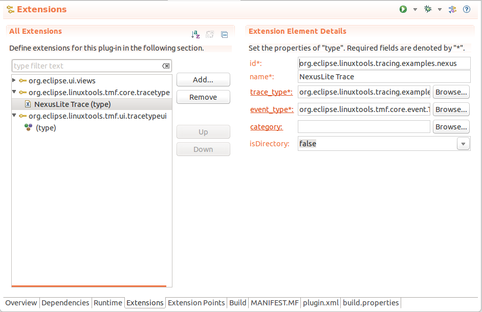The image size is (482, 312).
Task: Clear the filter text with the X icon
Action: 166,66
